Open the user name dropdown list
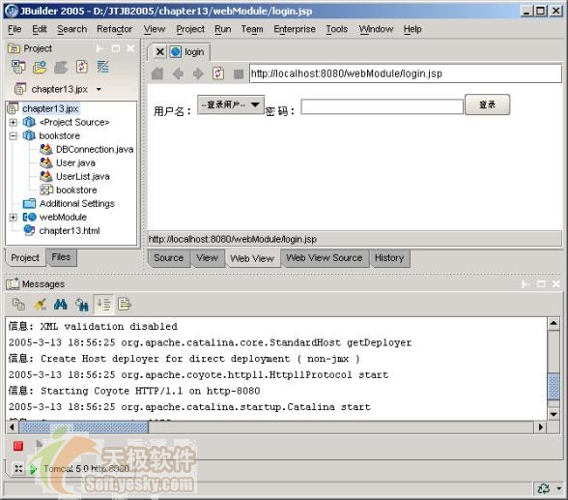568x500 pixels. click(x=231, y=104)
